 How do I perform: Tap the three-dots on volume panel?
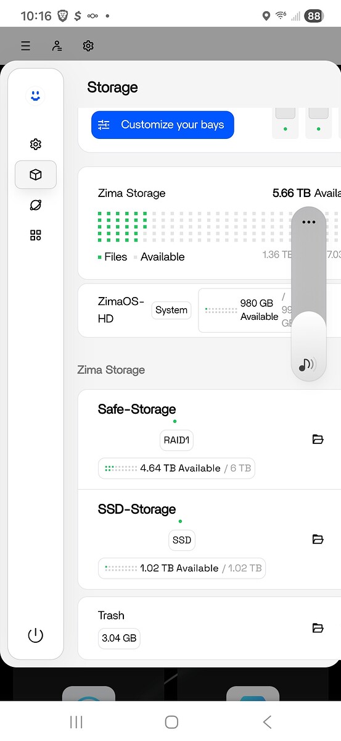coord(309,222)
